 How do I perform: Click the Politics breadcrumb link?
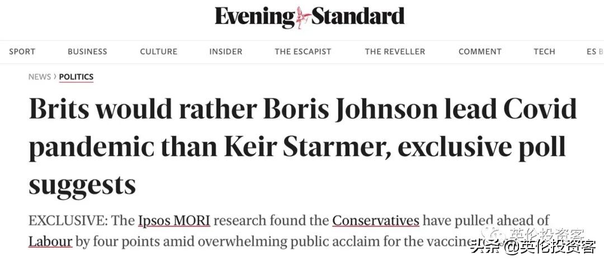point(76,77)
